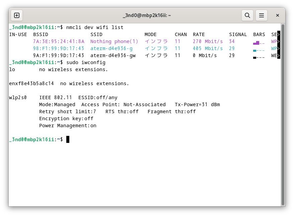Click the vertical scrollbar
294x216 pixels.
coord(283,115)
